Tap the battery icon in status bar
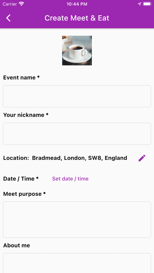 [147, 4]
